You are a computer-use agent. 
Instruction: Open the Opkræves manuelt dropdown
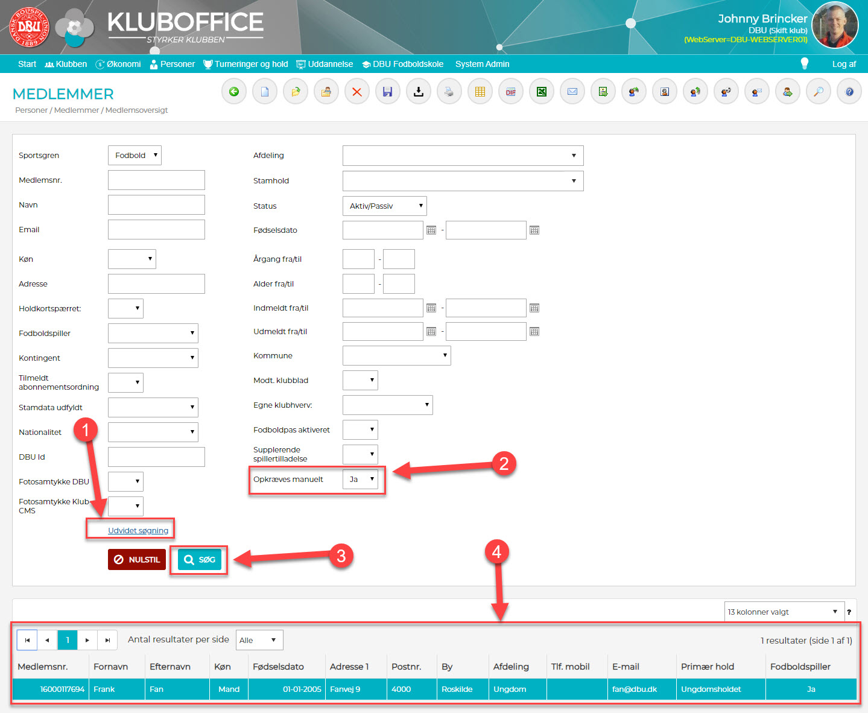click(x=360, y=480)
